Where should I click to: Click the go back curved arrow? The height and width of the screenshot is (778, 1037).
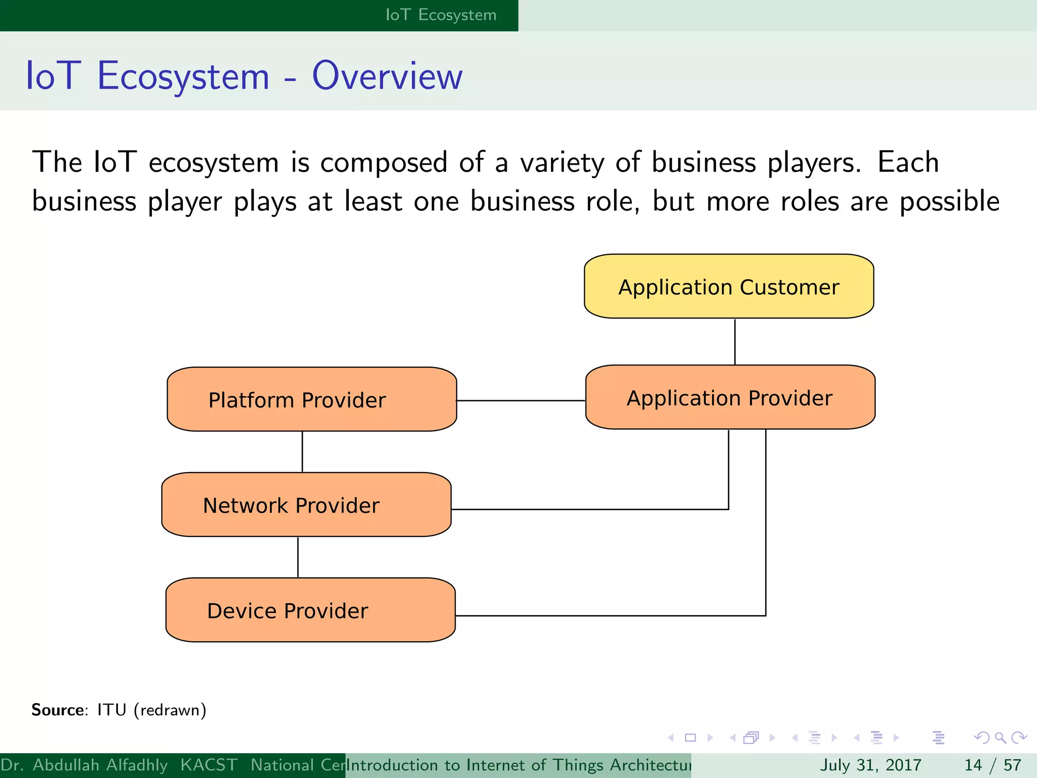982,738
